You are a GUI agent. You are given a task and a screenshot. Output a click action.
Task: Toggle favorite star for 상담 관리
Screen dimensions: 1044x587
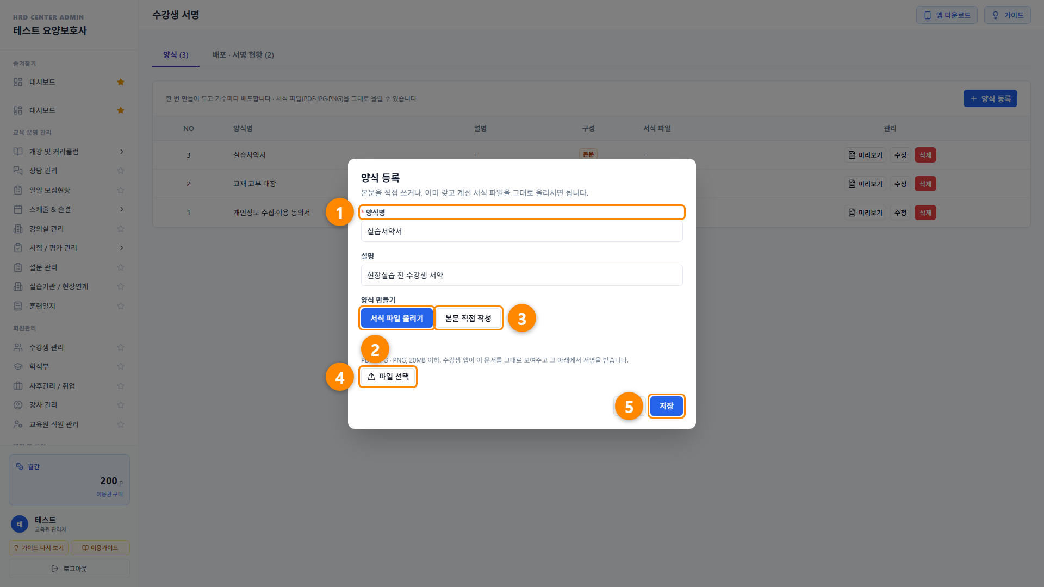[x=121, y=171]
